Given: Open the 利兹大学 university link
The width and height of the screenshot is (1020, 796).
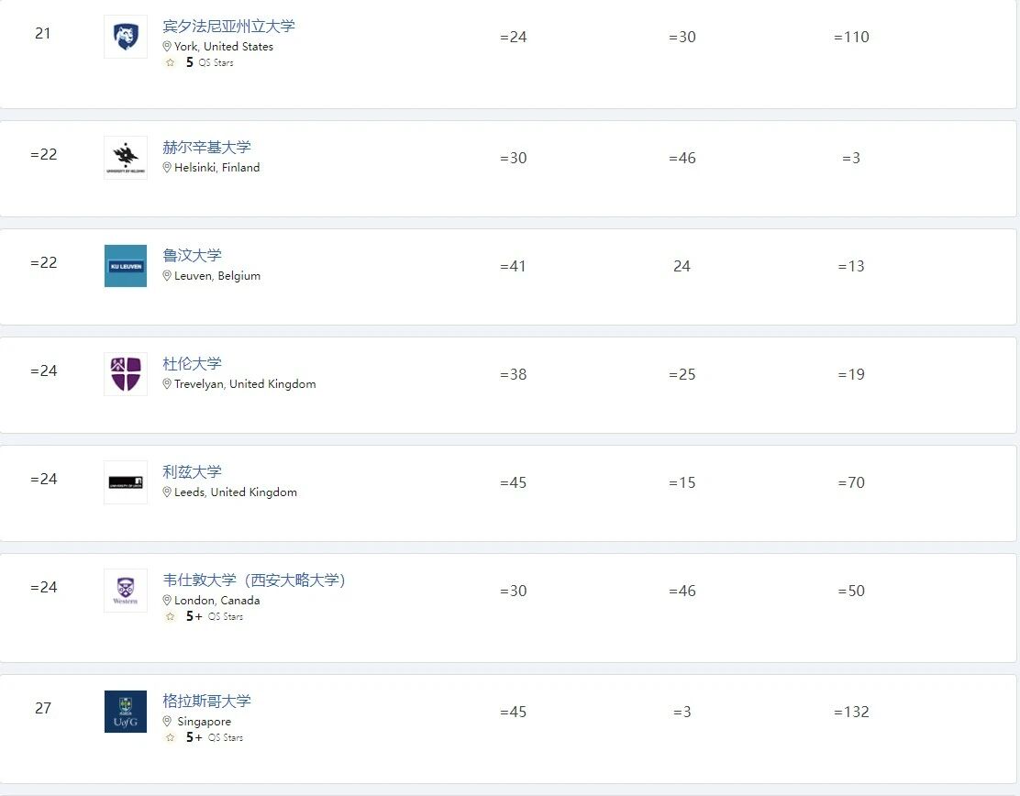Looking at the screenshot, I should point(192,472).
